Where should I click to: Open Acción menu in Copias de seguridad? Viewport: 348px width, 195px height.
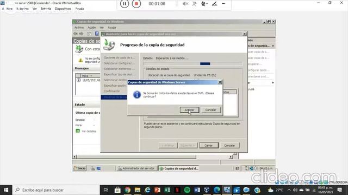(x=91, y=28)
